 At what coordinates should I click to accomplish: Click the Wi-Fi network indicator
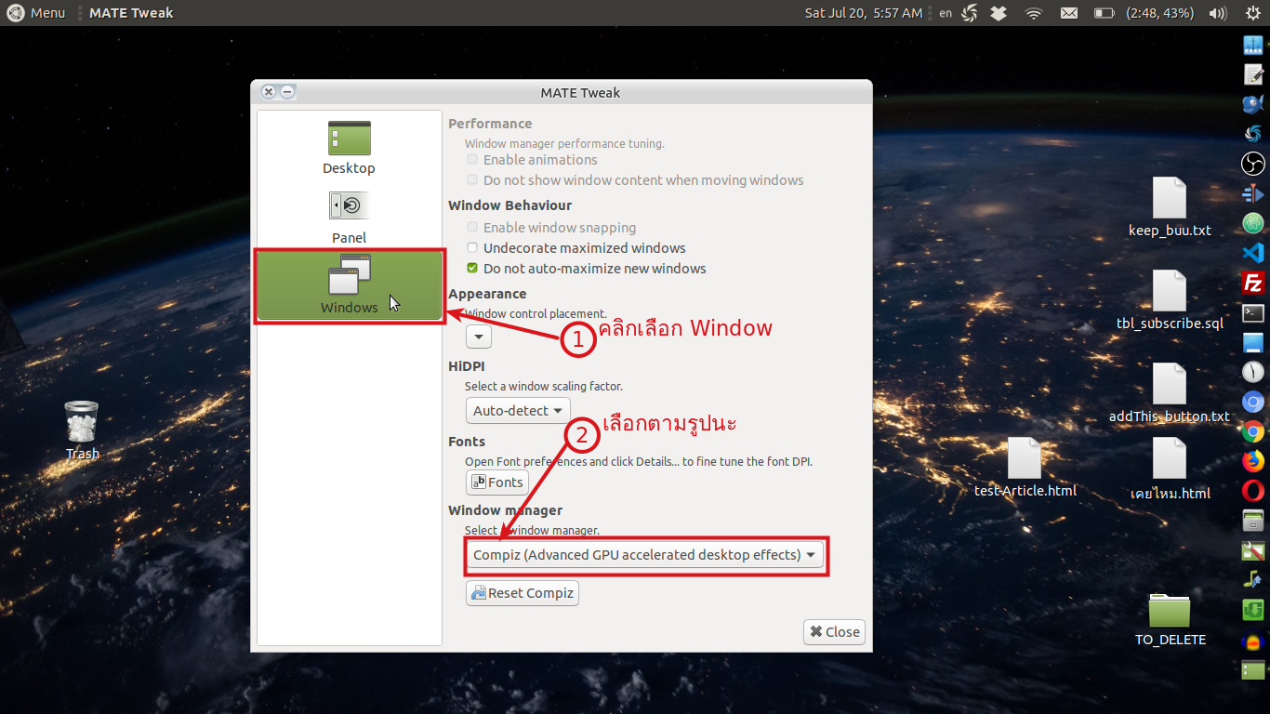tap(1034, 13)
